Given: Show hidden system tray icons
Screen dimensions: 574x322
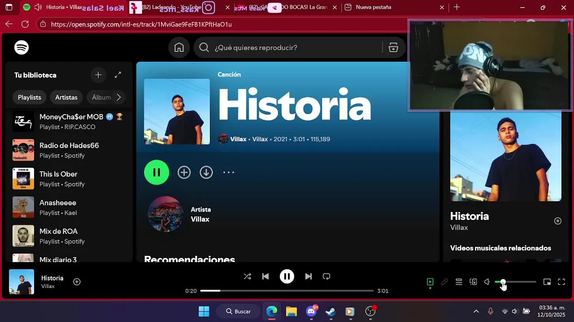Looking at the screenshot, I should [476, 311].
